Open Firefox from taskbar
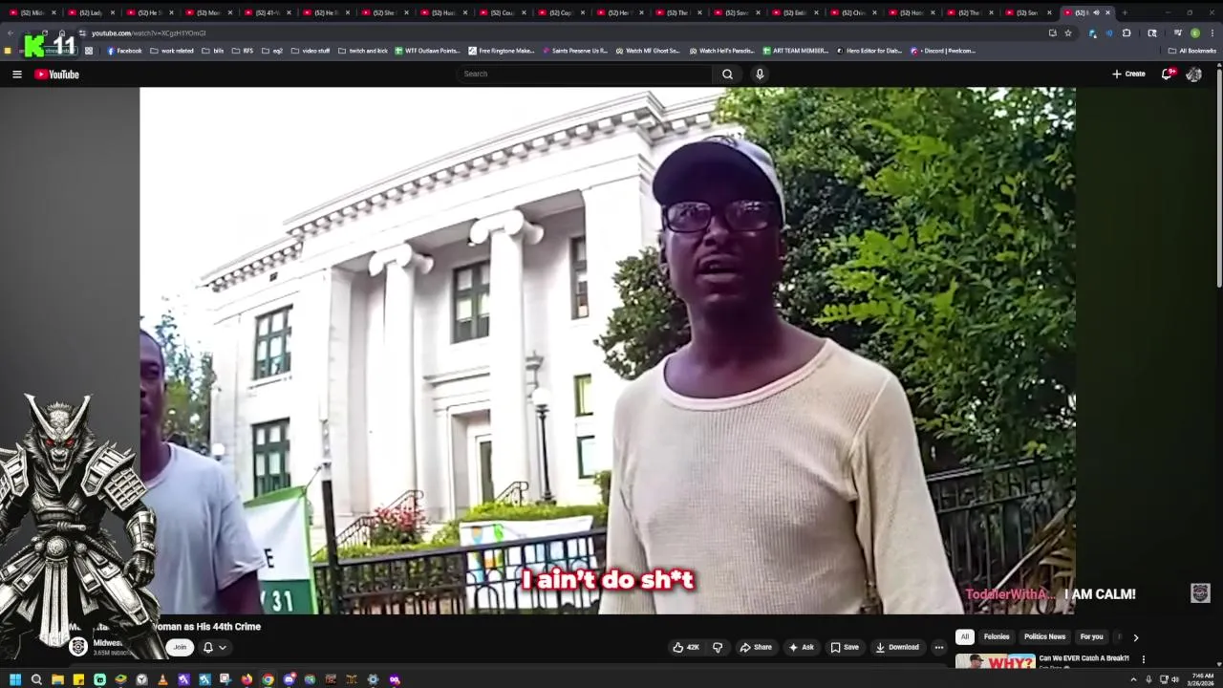The height and width of the screenshot is (688, 1223). coord(247,679)
